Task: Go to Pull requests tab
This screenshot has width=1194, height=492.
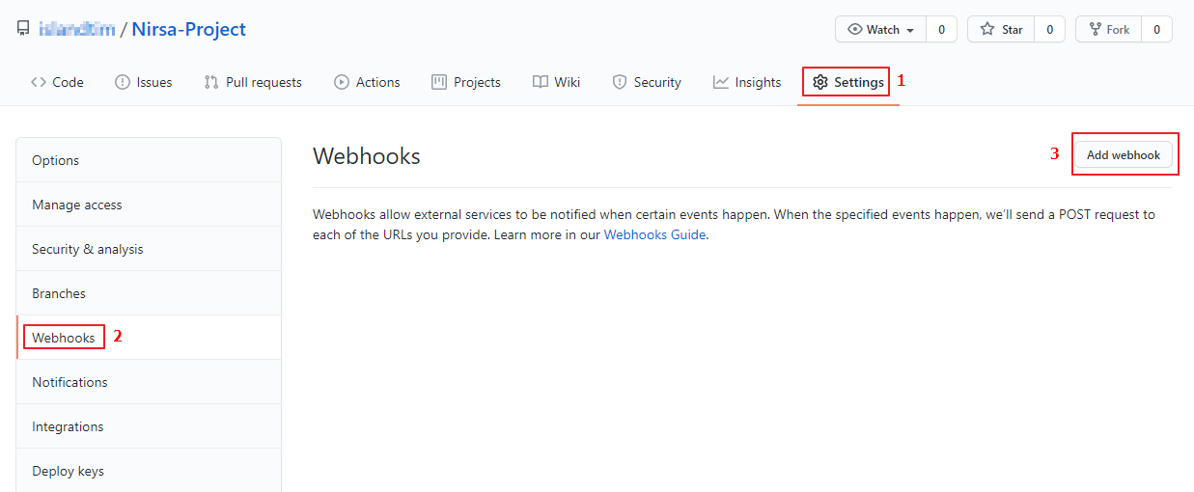Action: (x=253, y=82)
